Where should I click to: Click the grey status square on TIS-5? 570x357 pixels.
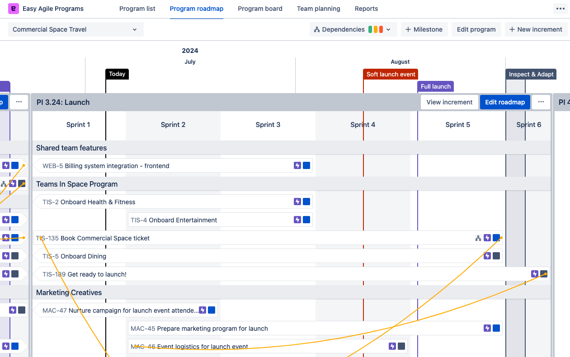tap(496, 256)
